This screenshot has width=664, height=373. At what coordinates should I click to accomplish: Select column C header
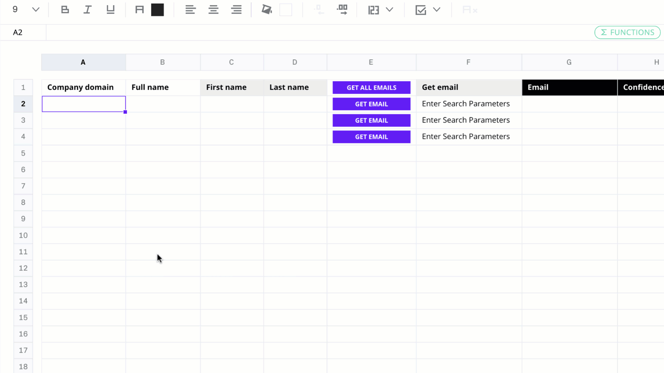tap(232, 62)
